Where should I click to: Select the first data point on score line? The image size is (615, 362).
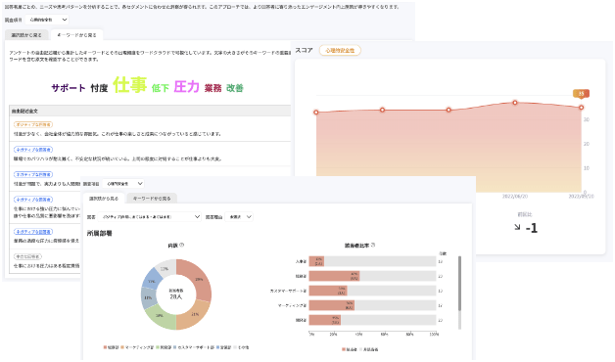pos(316,113)
